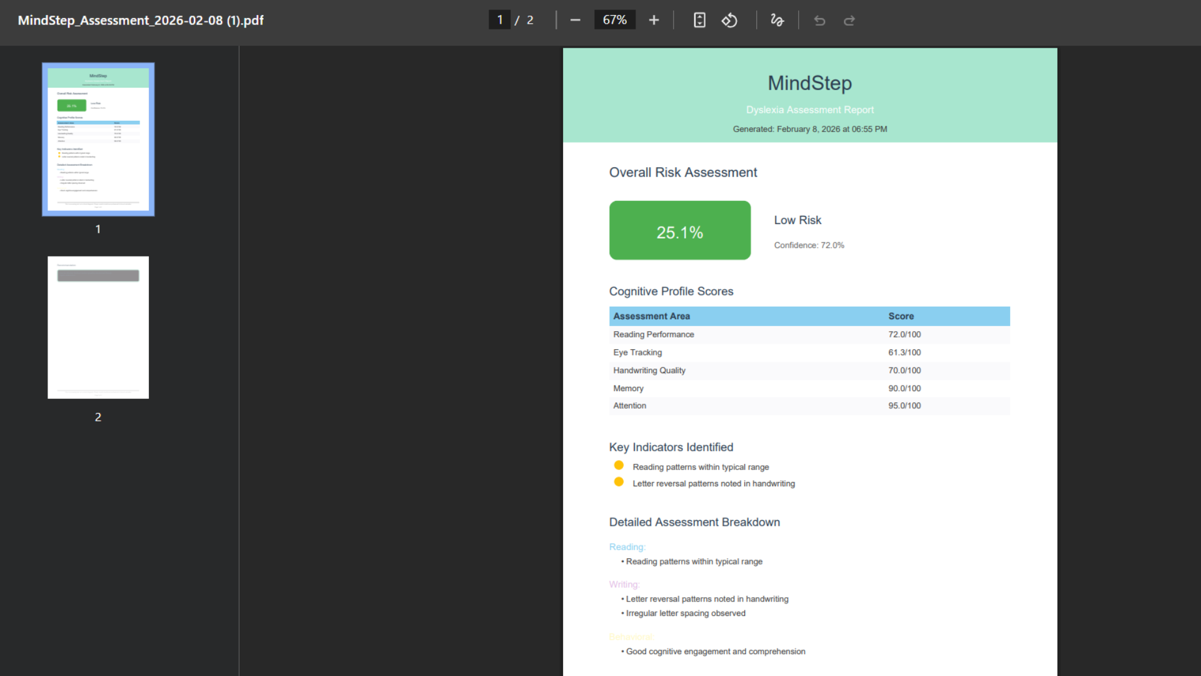Click the MindStep report heading
Screen dimensions: 1201x676
tap(809, 83)
